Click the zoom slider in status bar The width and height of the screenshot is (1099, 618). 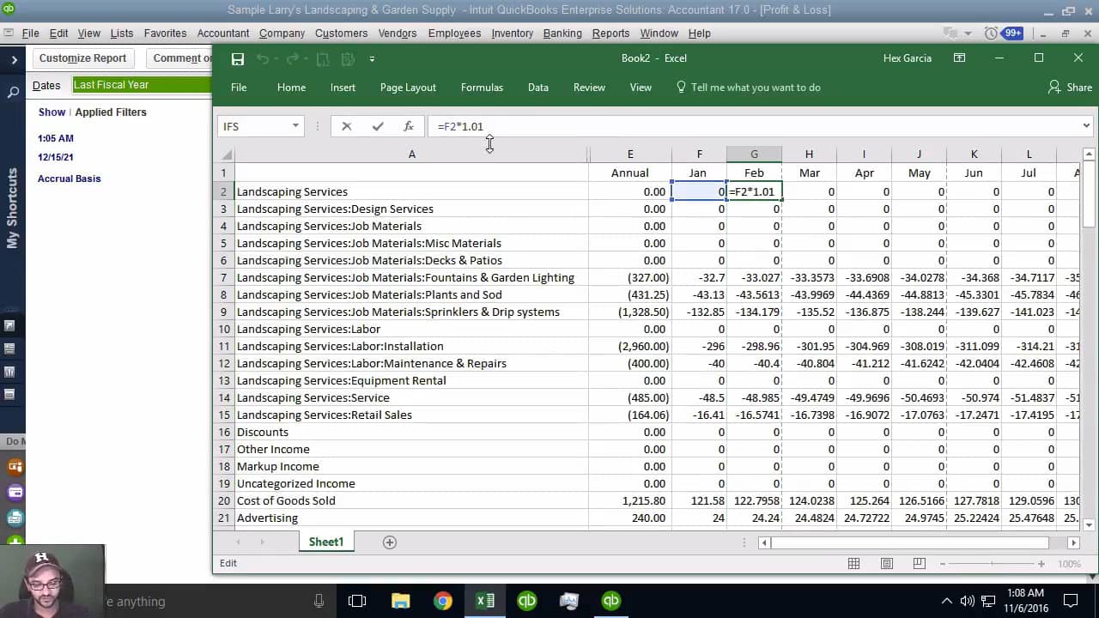tap(992, 564)
